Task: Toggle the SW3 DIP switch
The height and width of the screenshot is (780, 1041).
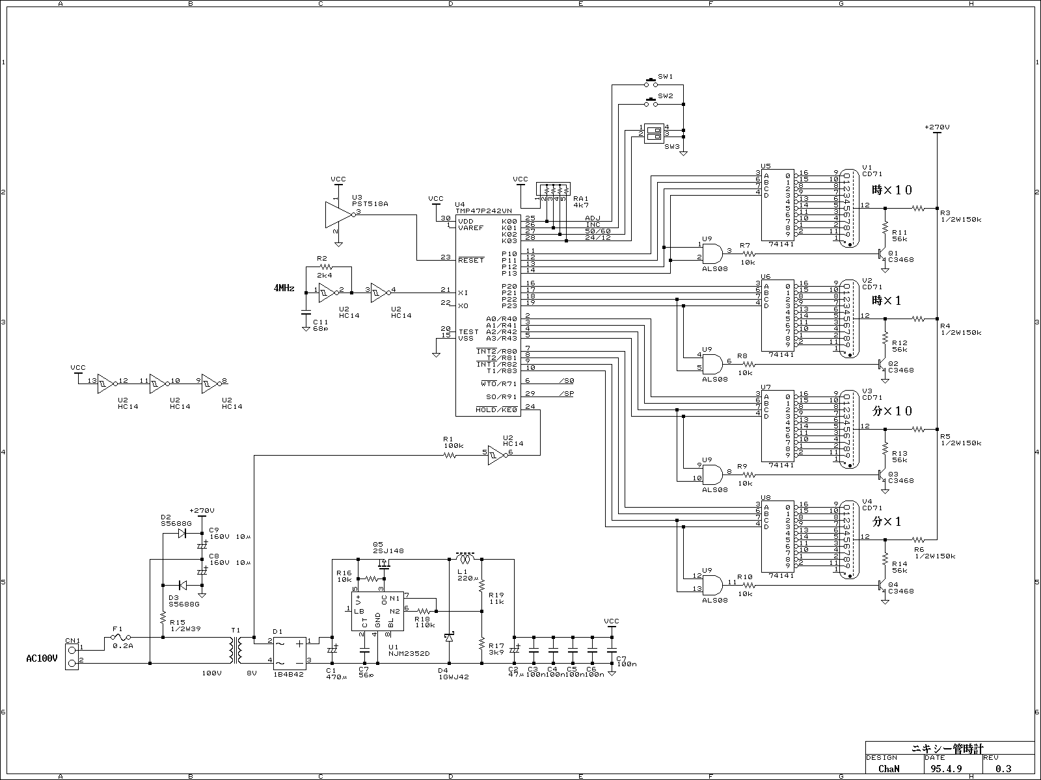Action: (653, 133)
